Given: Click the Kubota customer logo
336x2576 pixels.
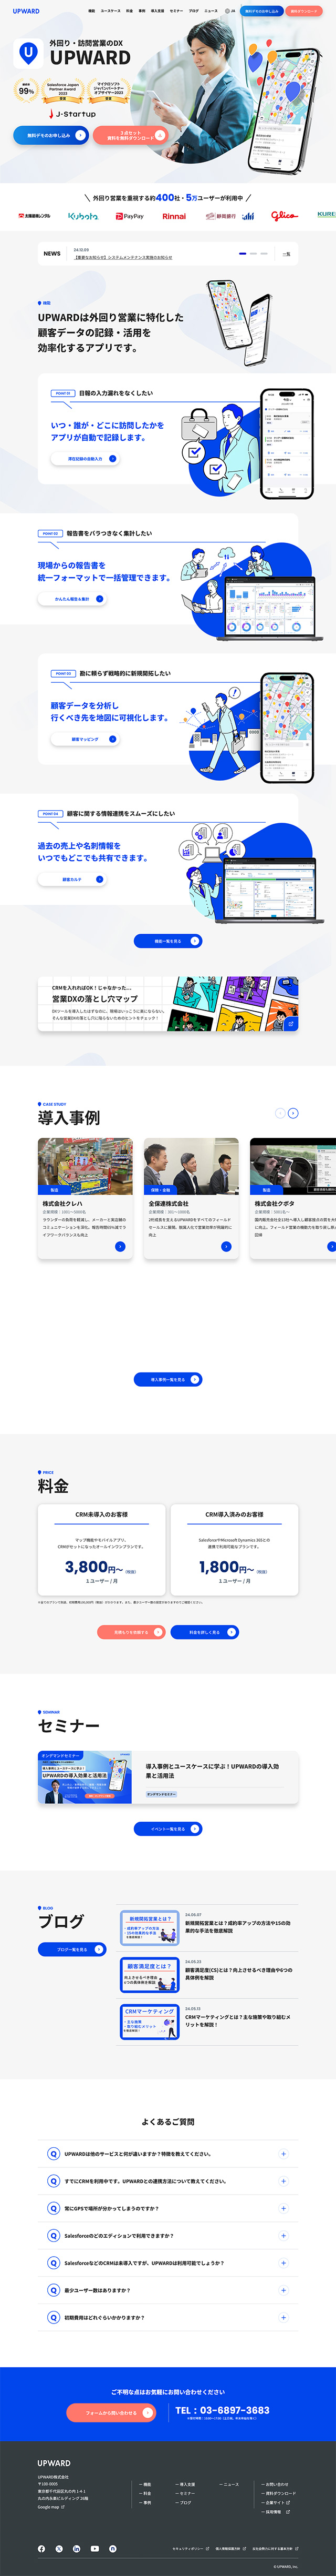Looking at the screenshot, I should [83, 216].
